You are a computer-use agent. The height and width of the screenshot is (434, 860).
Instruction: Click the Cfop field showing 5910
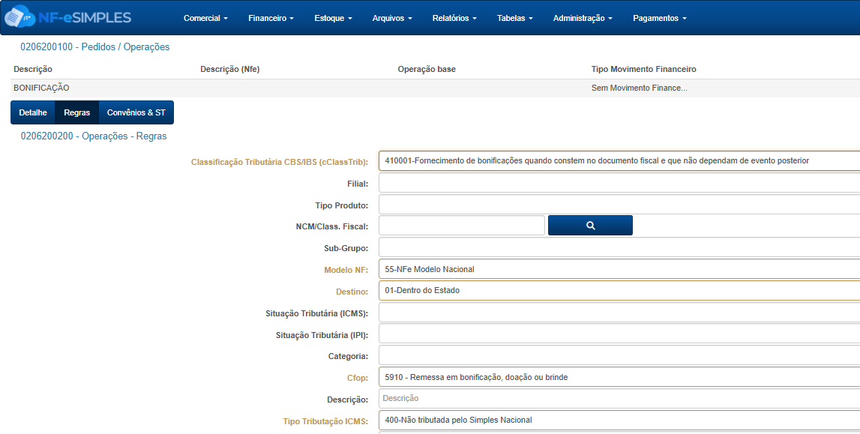tap(619, 377)
